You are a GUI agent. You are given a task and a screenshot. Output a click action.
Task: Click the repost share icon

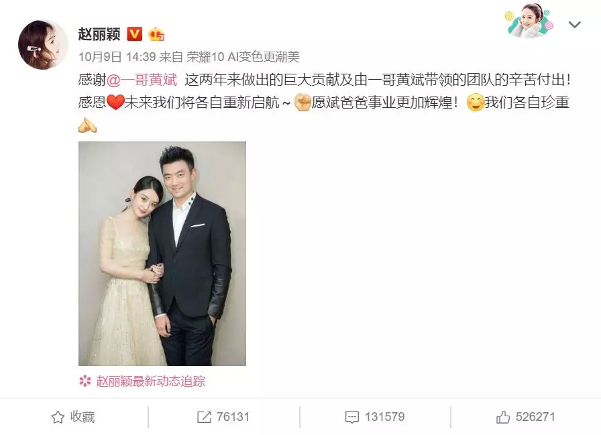(204, 417)
